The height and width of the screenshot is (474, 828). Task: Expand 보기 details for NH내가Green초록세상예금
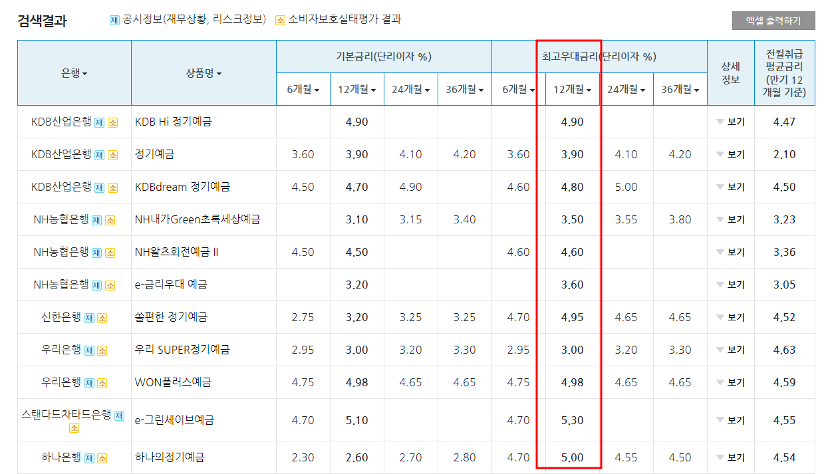(731, 220)
